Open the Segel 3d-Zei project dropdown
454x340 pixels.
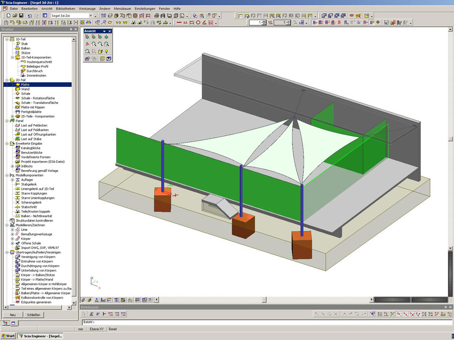point(96,16)
